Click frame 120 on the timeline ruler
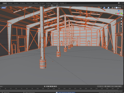The width and height of the screenshot is (124, 93). [x=48, y=89]
